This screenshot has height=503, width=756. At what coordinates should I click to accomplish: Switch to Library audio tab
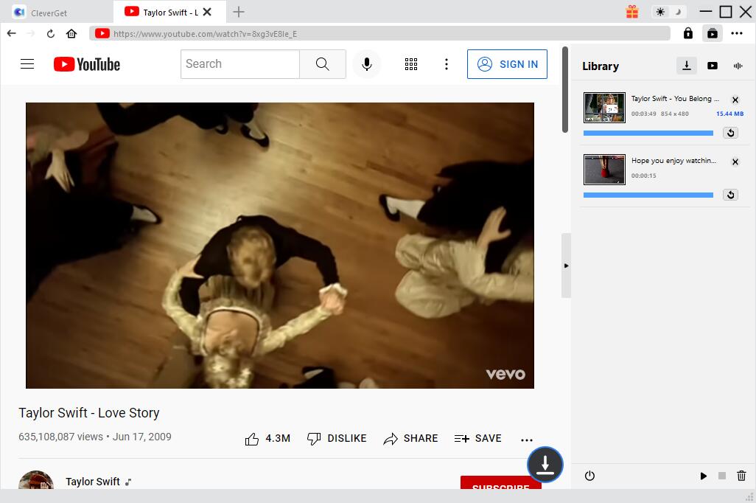coord(738,66)
